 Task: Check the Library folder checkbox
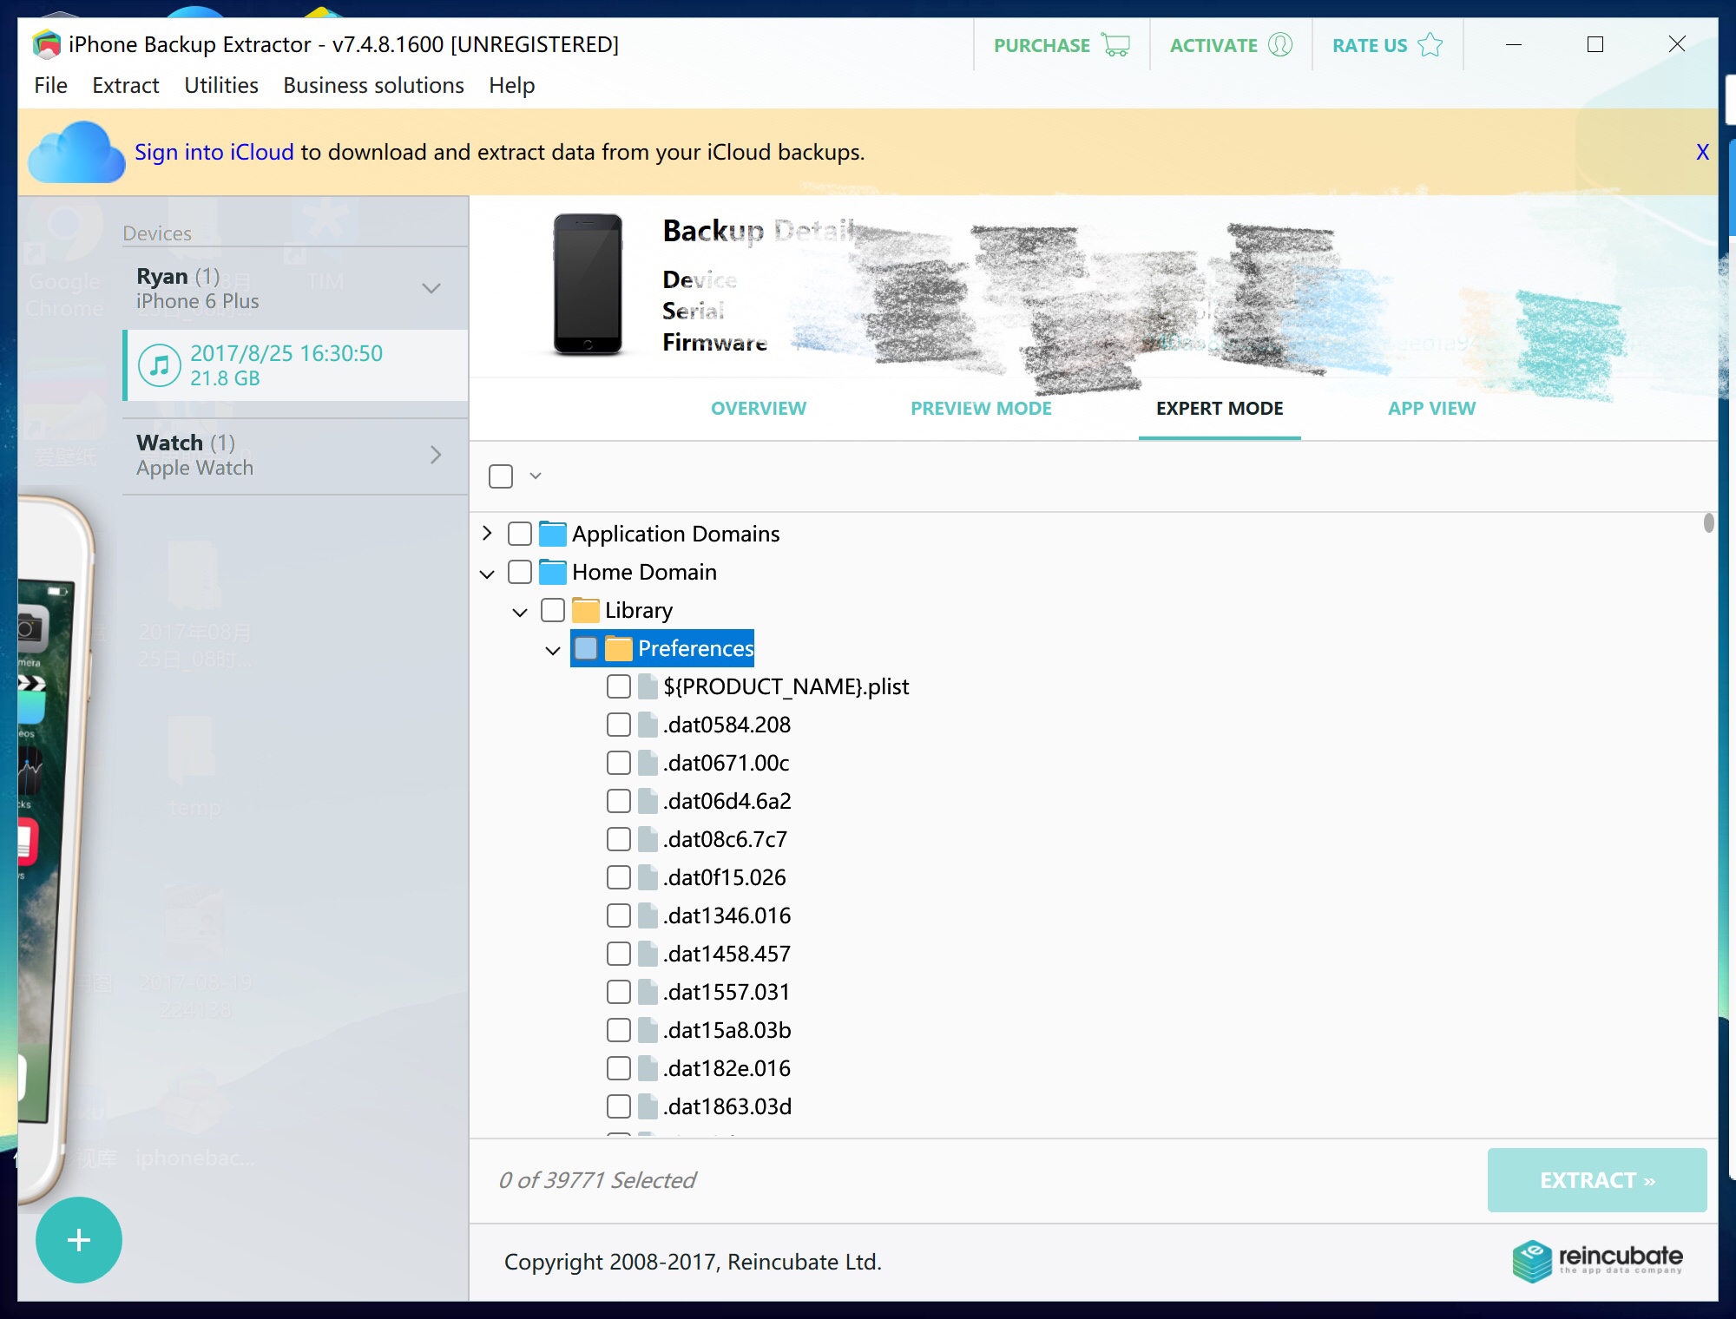[x=553, y=610]
